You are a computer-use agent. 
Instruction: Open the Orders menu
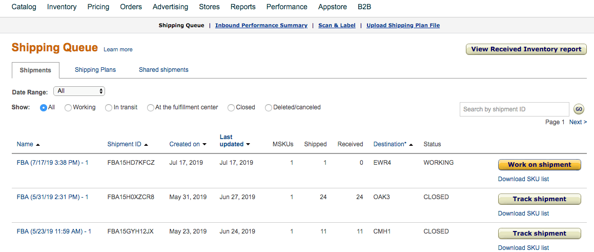pos(131,7)
